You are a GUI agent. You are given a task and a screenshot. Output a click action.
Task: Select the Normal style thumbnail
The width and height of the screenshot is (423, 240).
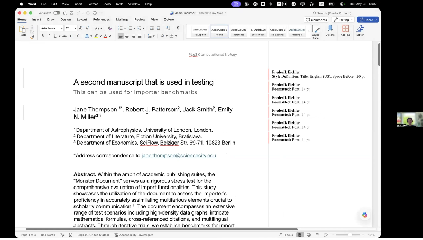[x=219, y=31]
